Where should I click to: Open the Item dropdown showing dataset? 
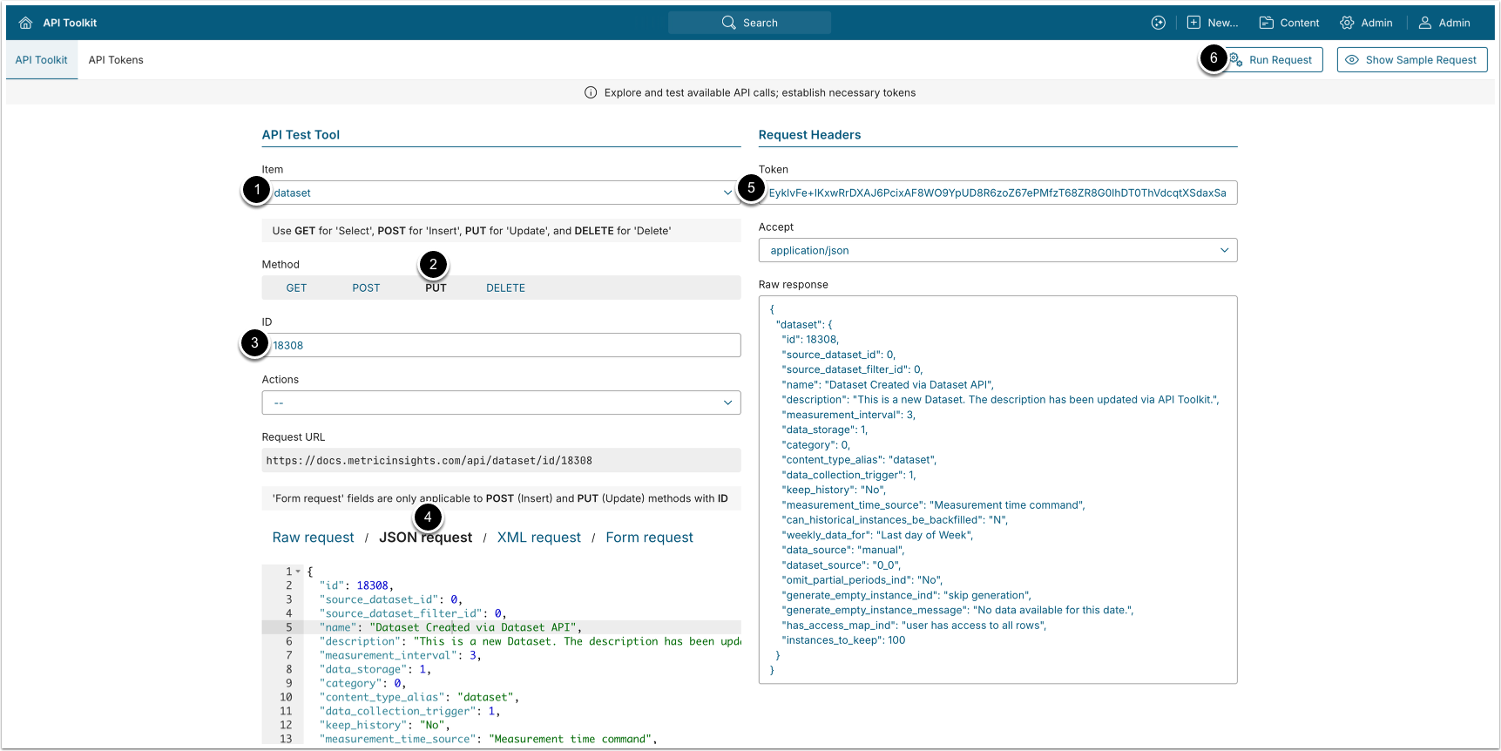click(501, 193)
